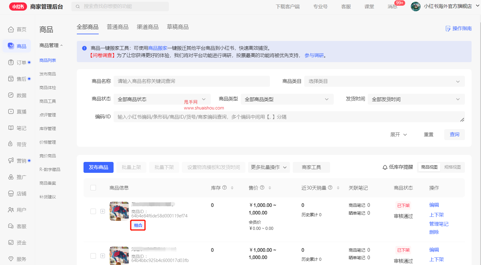Click 编辑 for product 64b4e84f6de58d000119ef74
Viewport: 481px width, 265px height.
coord(434,205)
